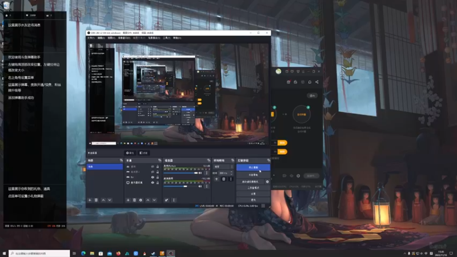
Task: Toggle visibility of the third source
Action: pyautogui.click(x=153, y=177)
